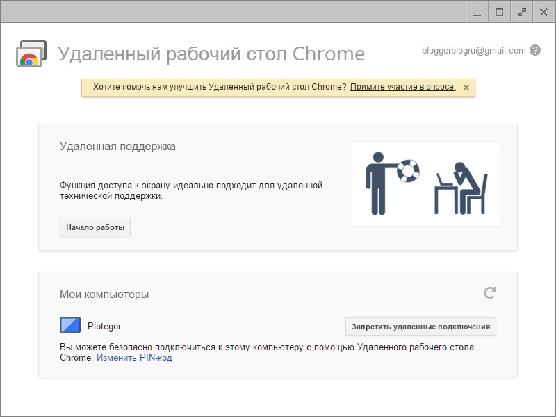Select the Plotegor computer icon

click(x=70, y=325)
